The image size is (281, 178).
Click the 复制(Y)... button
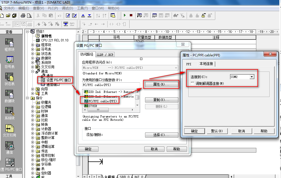click(x=161, y=100)
